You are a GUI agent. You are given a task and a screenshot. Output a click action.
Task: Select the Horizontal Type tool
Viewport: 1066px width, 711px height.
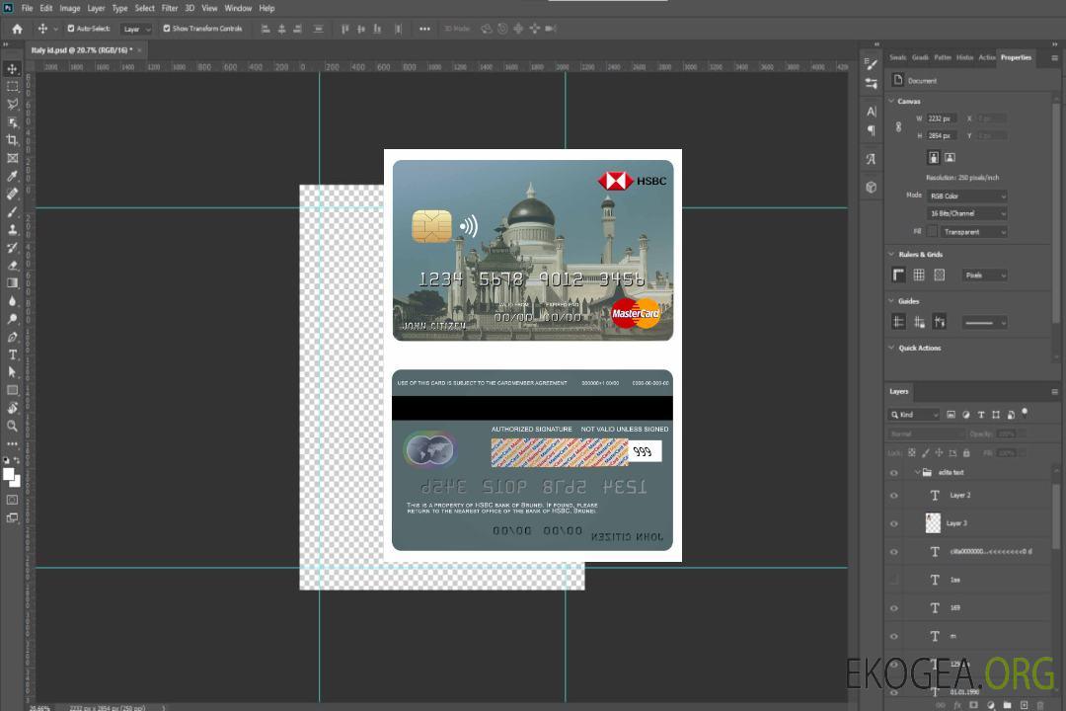[x=13, y=355]
